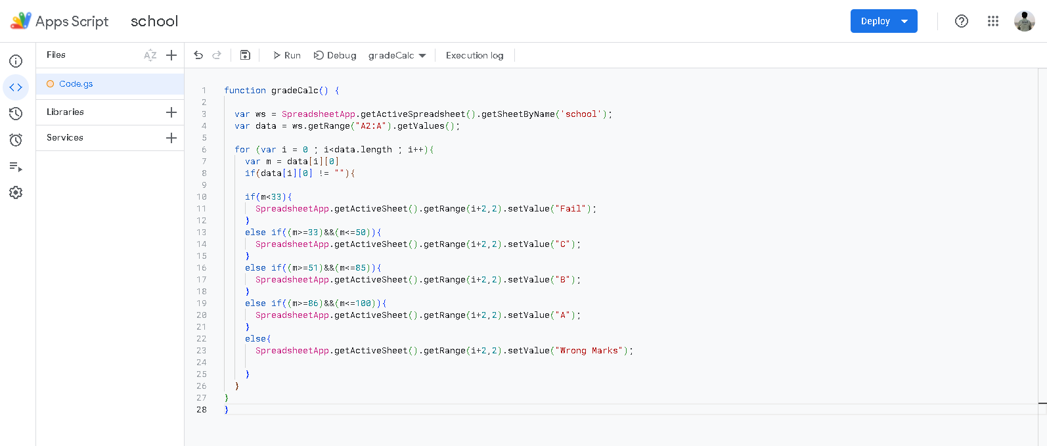Image resolution: width=1047 pixels, height=446 pixels.
Task: Click the setValue("B") line
Action: pyautogui.click(x=418, y=280)
